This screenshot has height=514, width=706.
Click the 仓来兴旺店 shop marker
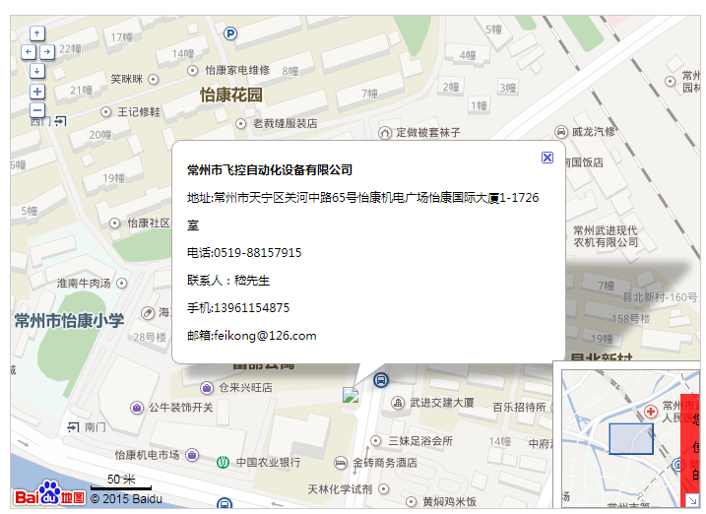point(208,387)
